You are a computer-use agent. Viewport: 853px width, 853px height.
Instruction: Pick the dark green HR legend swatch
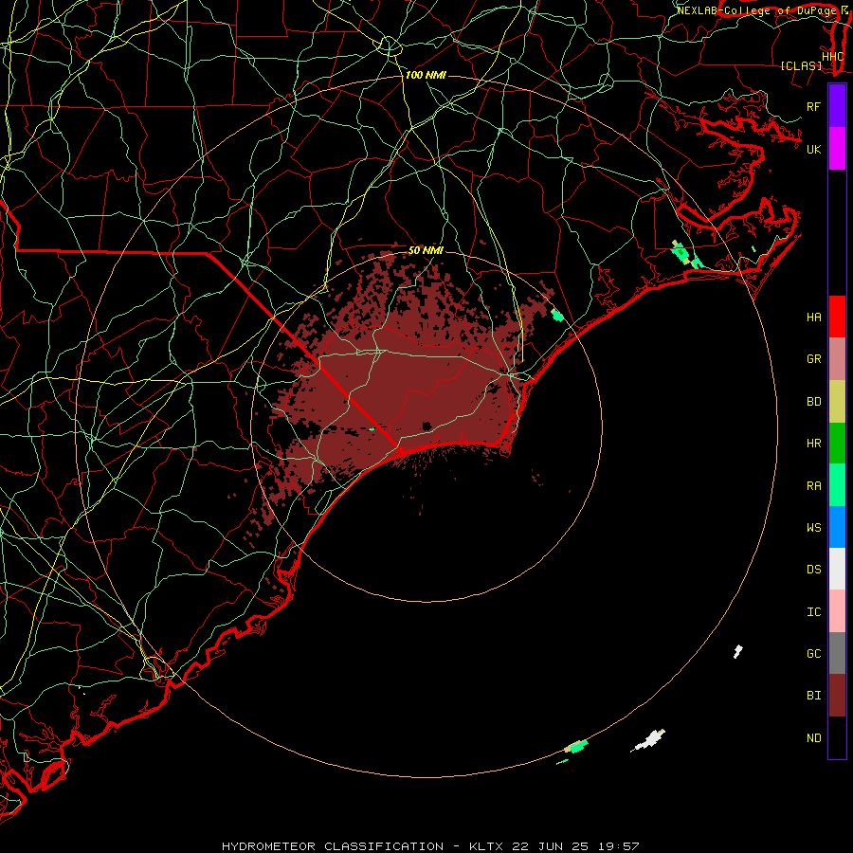[x=837, y=444]
